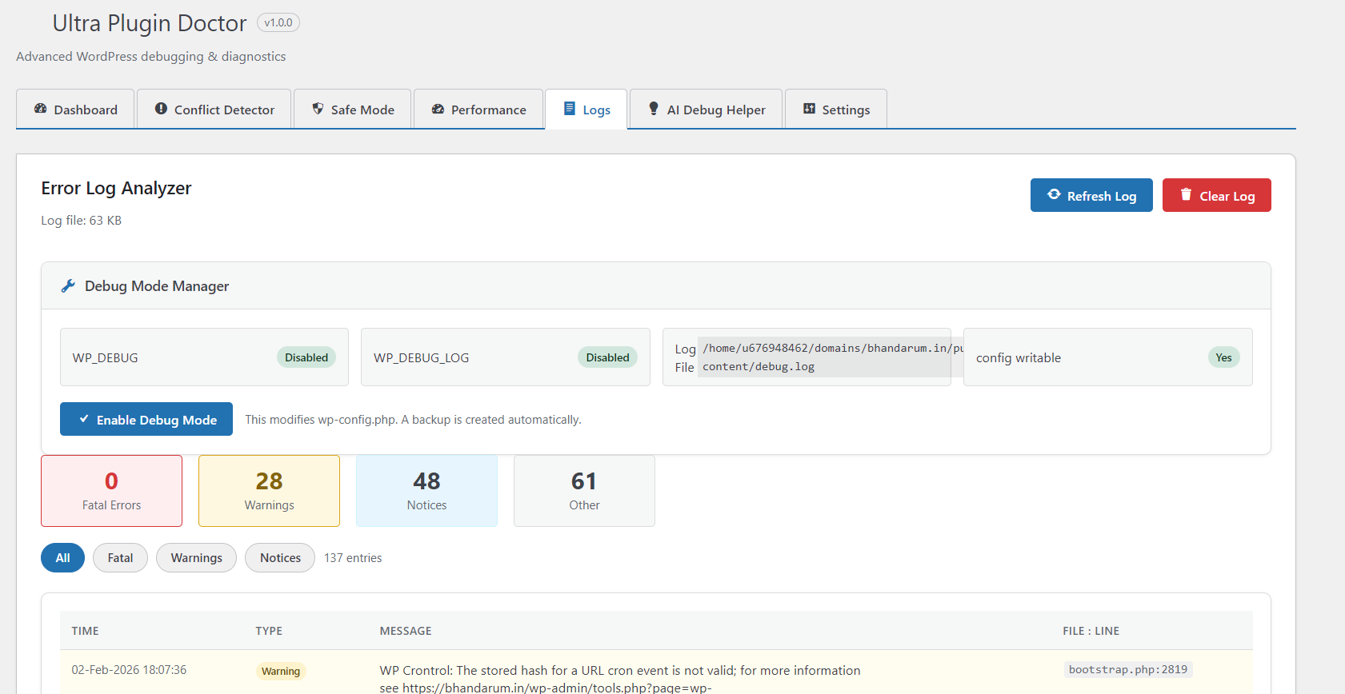The width and height of the screenshot is (1345, 694).
Task: Filter log entries by Notices
Action: pos(280,557)
